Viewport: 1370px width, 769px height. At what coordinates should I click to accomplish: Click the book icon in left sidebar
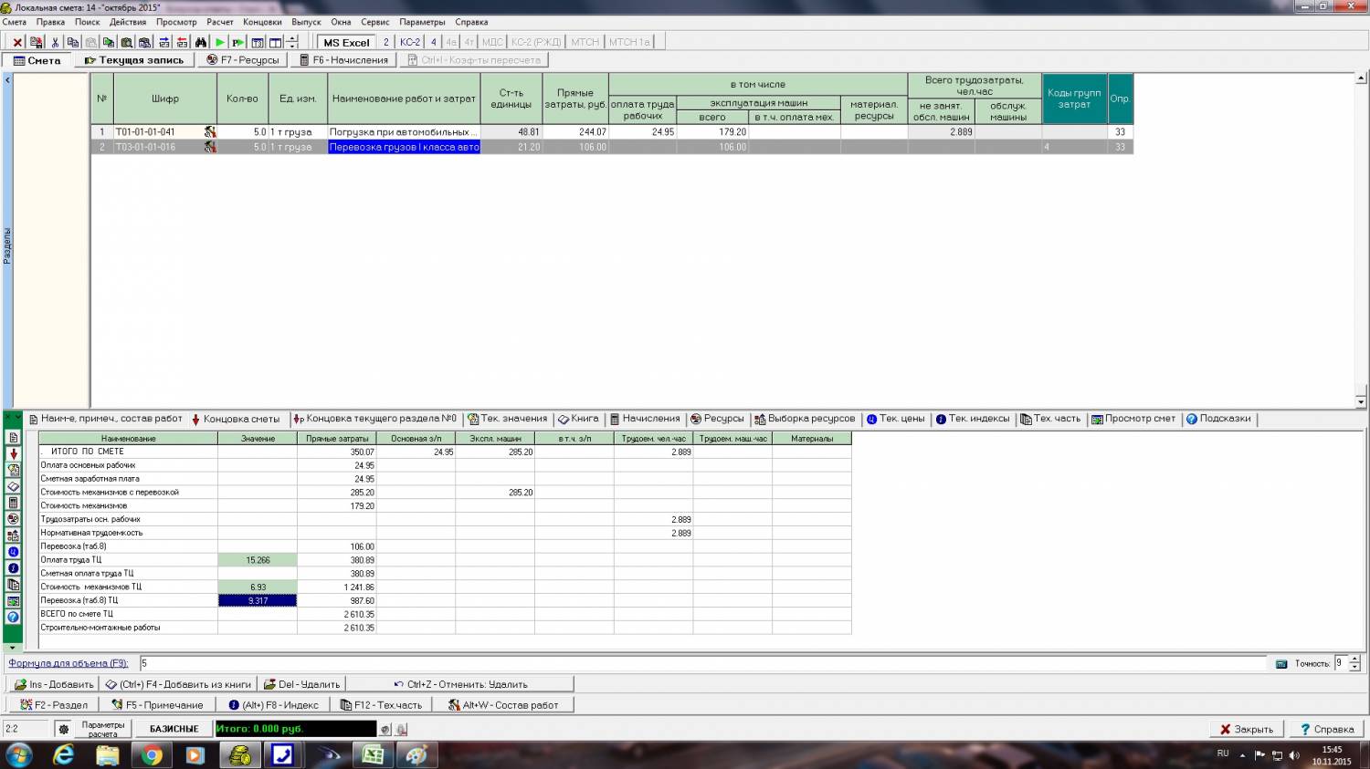[13, 486]
